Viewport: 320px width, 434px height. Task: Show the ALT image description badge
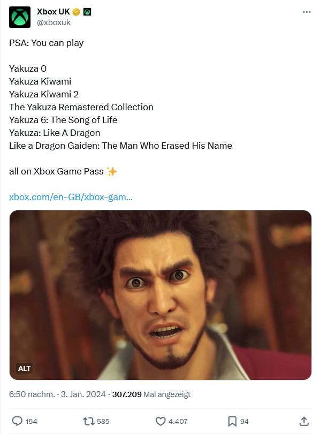pos(24,368)
